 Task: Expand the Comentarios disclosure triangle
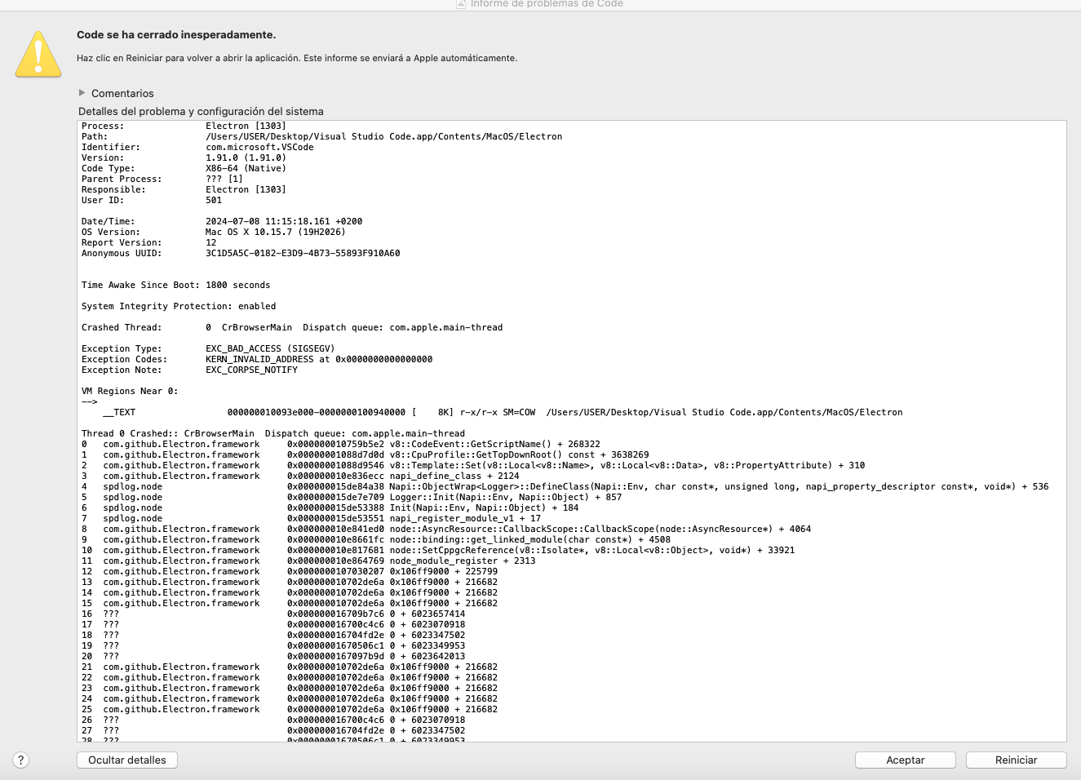coord(82,93)
